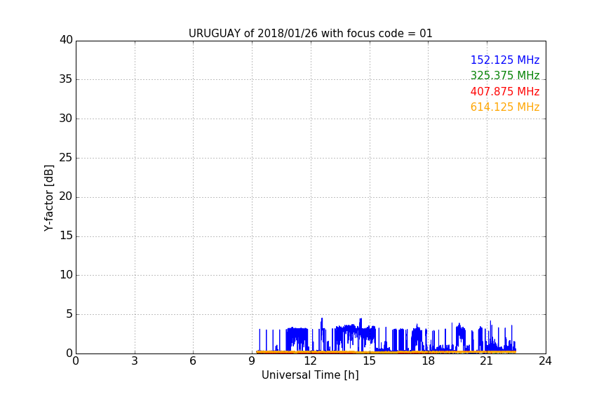606x404 pixels.
Task: Select the blue 152.125 MHz legend label
Action: tap(505, 60)
